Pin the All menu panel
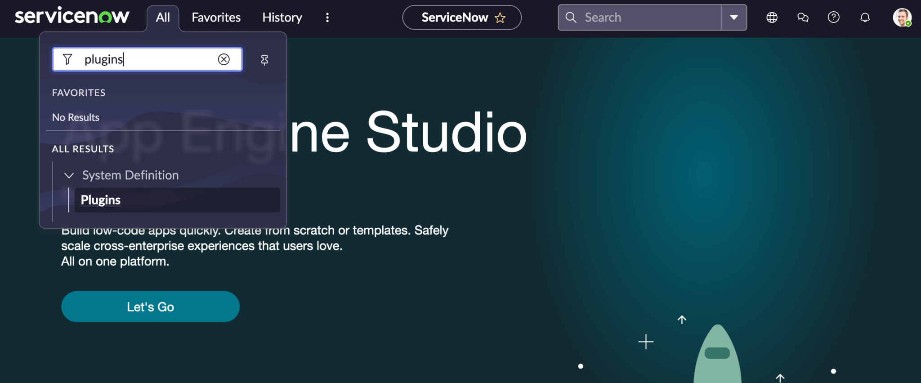This screenshot has height=383, width=921. click(x=264, y=60)
